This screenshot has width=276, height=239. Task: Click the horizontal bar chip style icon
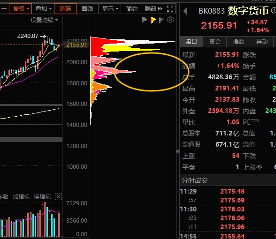click(145, 20)
